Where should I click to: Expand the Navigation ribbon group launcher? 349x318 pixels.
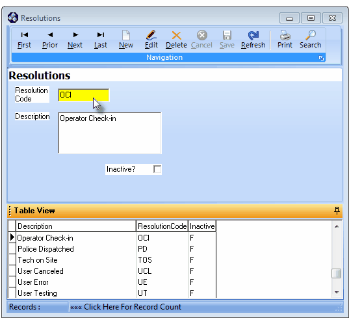point(321,58)
